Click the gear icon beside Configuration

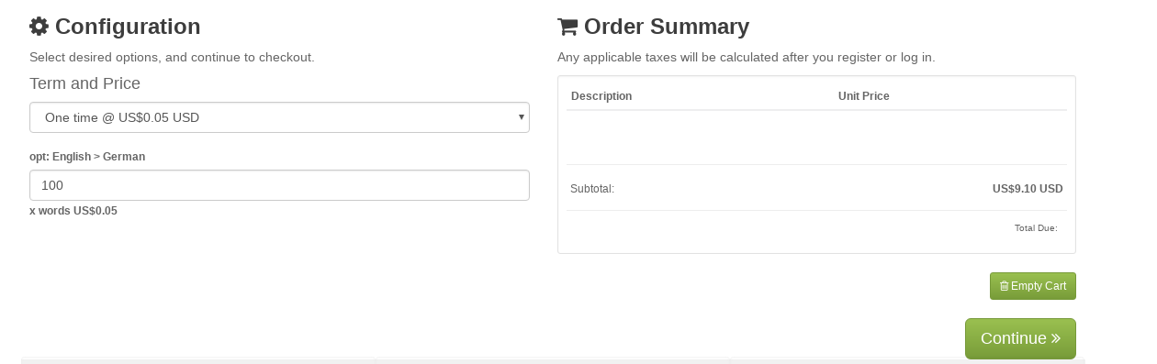(39, 27)
